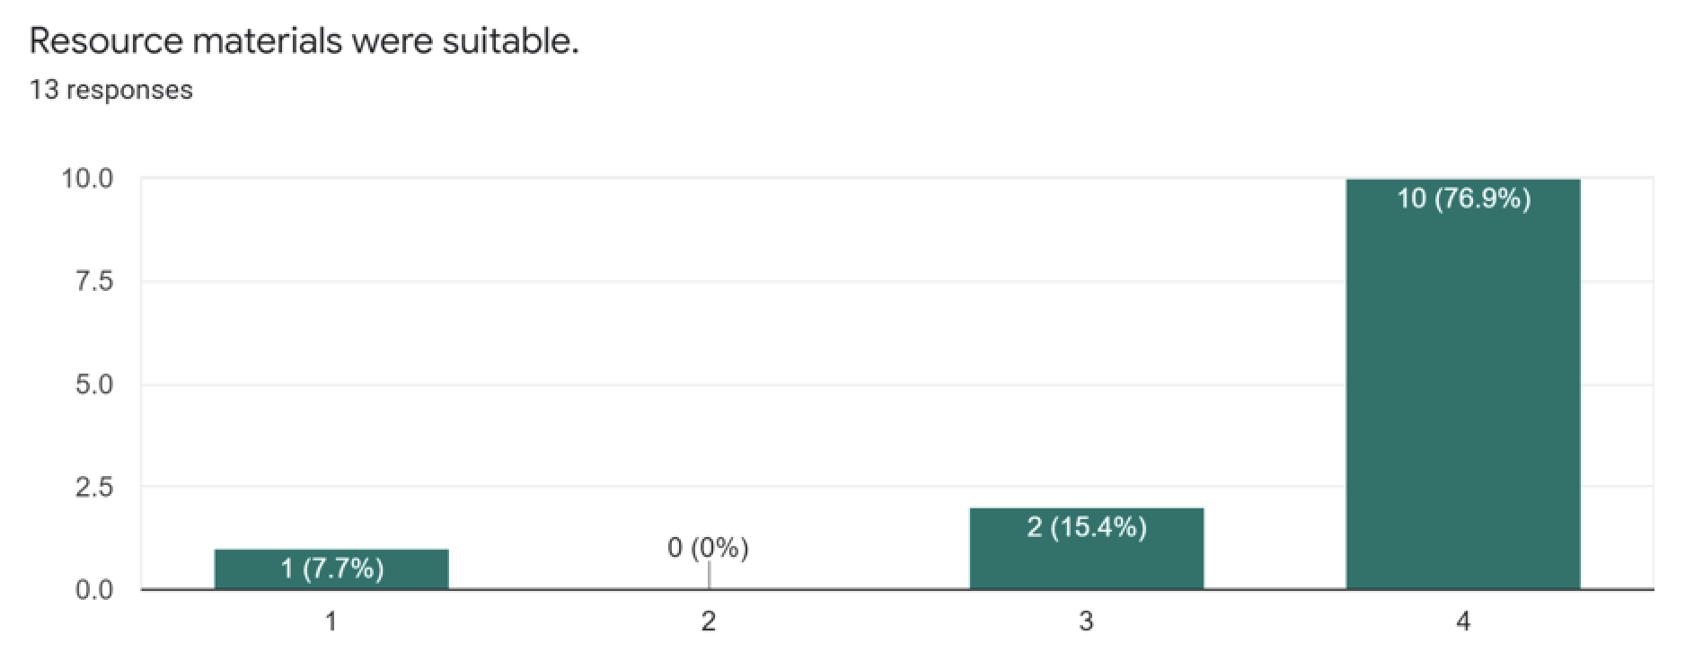The image size is (1694, 670).
Task: Click x-axis label 1
Action: (331, 622)
